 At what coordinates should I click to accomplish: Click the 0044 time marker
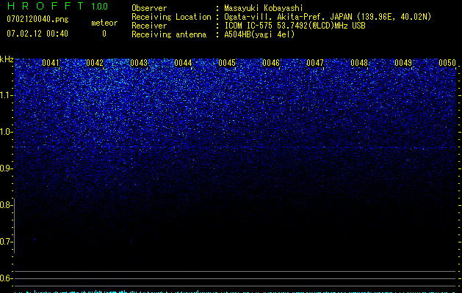point(183,63)
